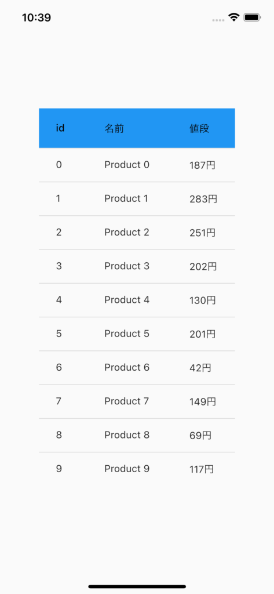Select the Product 5 name cell
Image resolution: width=274 pixels, height=594 pixels.
(x=127, y=334)
